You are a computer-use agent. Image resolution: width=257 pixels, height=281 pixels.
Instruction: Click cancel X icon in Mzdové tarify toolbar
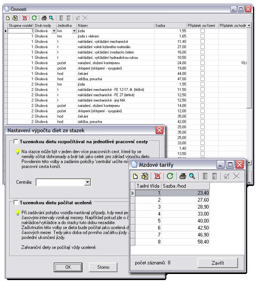236,176
